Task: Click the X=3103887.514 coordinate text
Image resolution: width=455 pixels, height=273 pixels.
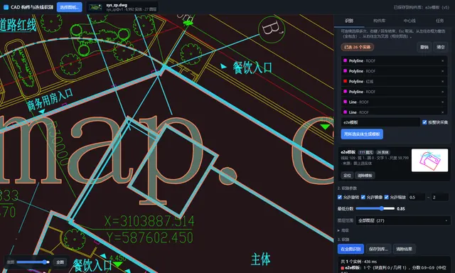Action: point(149,222)
